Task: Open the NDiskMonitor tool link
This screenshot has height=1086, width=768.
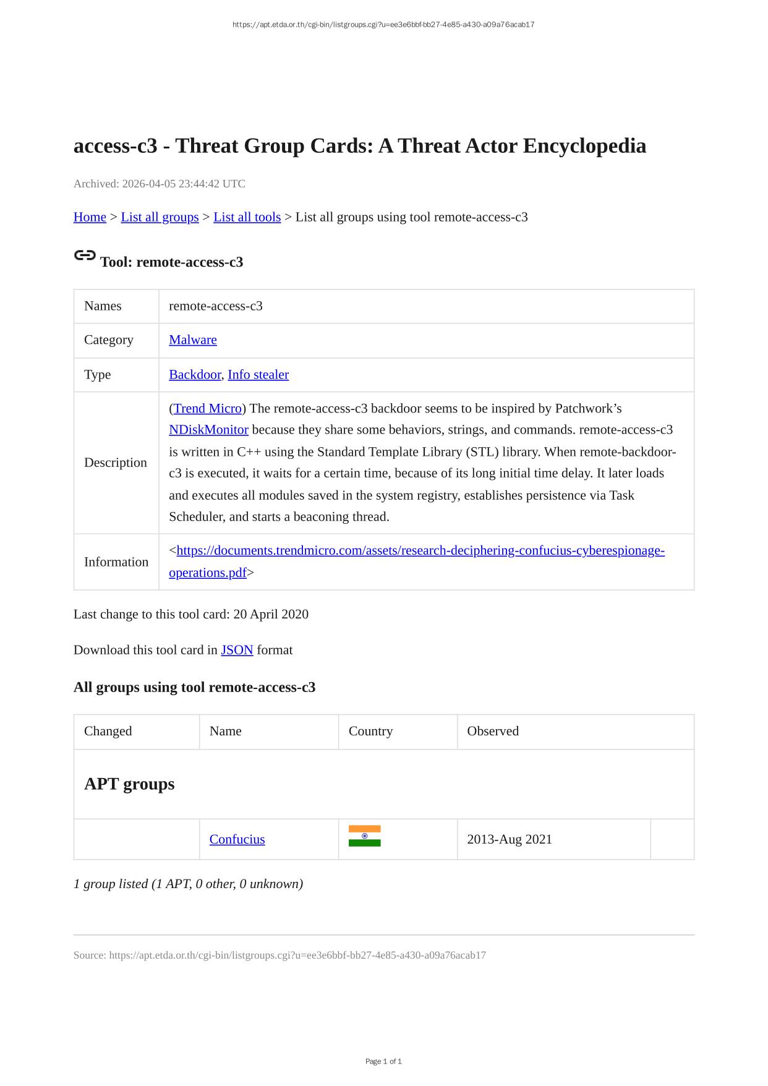Action: (x=208, y=430)
